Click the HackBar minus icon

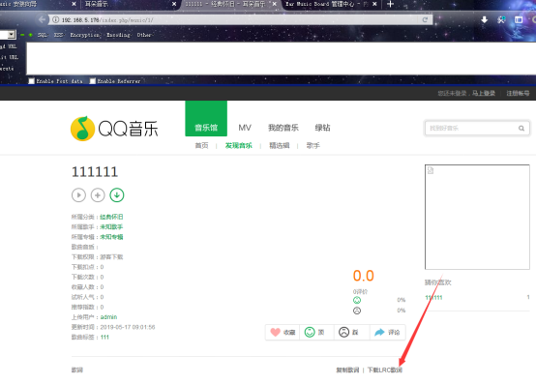tap(22, 35)
